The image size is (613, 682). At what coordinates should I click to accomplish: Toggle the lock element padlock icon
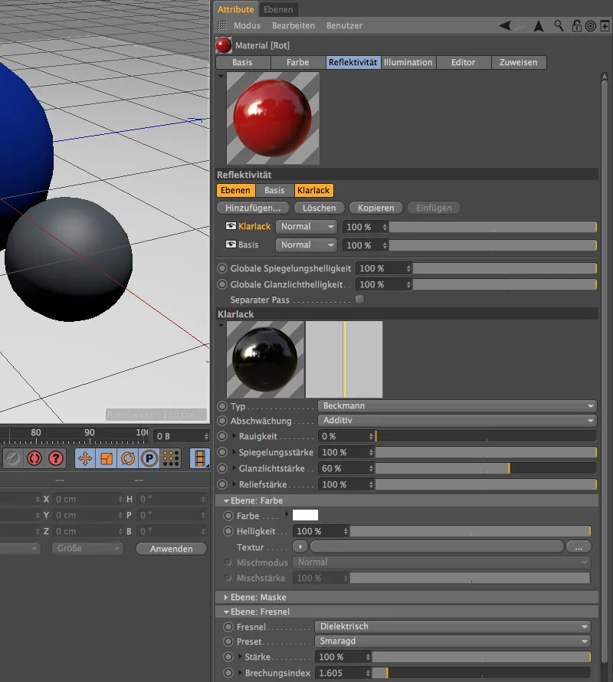(575, 26)
